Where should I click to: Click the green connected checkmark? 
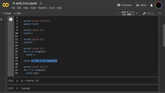point(119,13)
